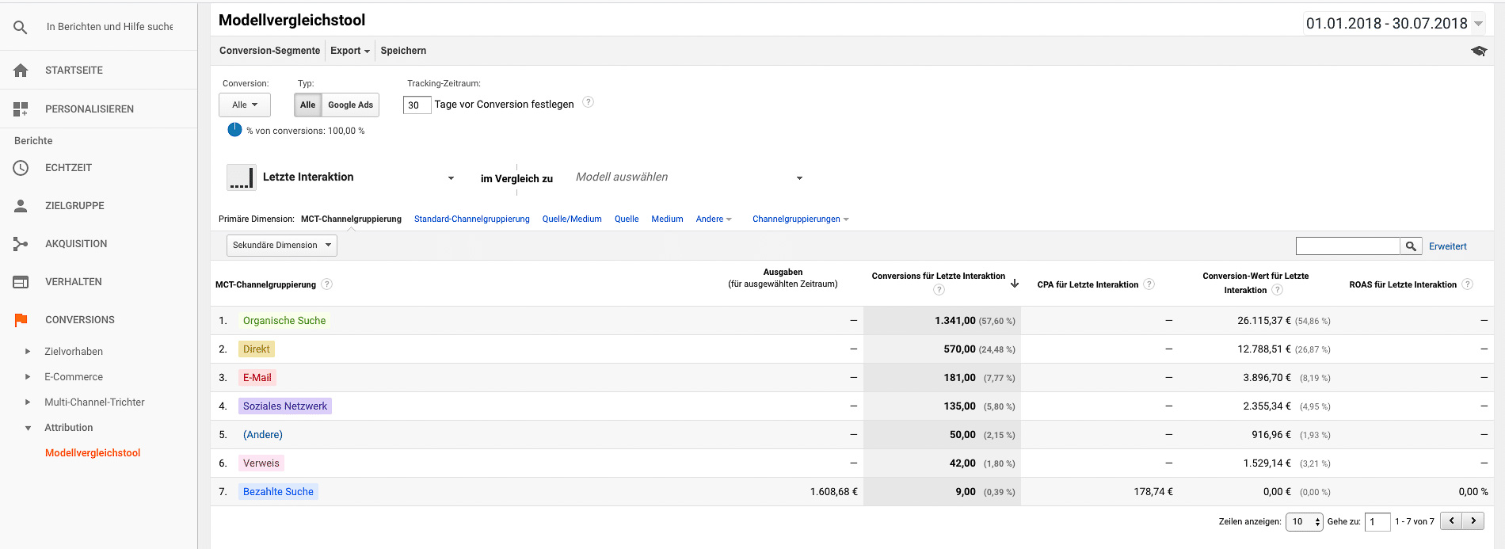1505x549 pixels.
Task: Go to next table page arrow
Action: pyautogui.click(x=1473, y=520)
